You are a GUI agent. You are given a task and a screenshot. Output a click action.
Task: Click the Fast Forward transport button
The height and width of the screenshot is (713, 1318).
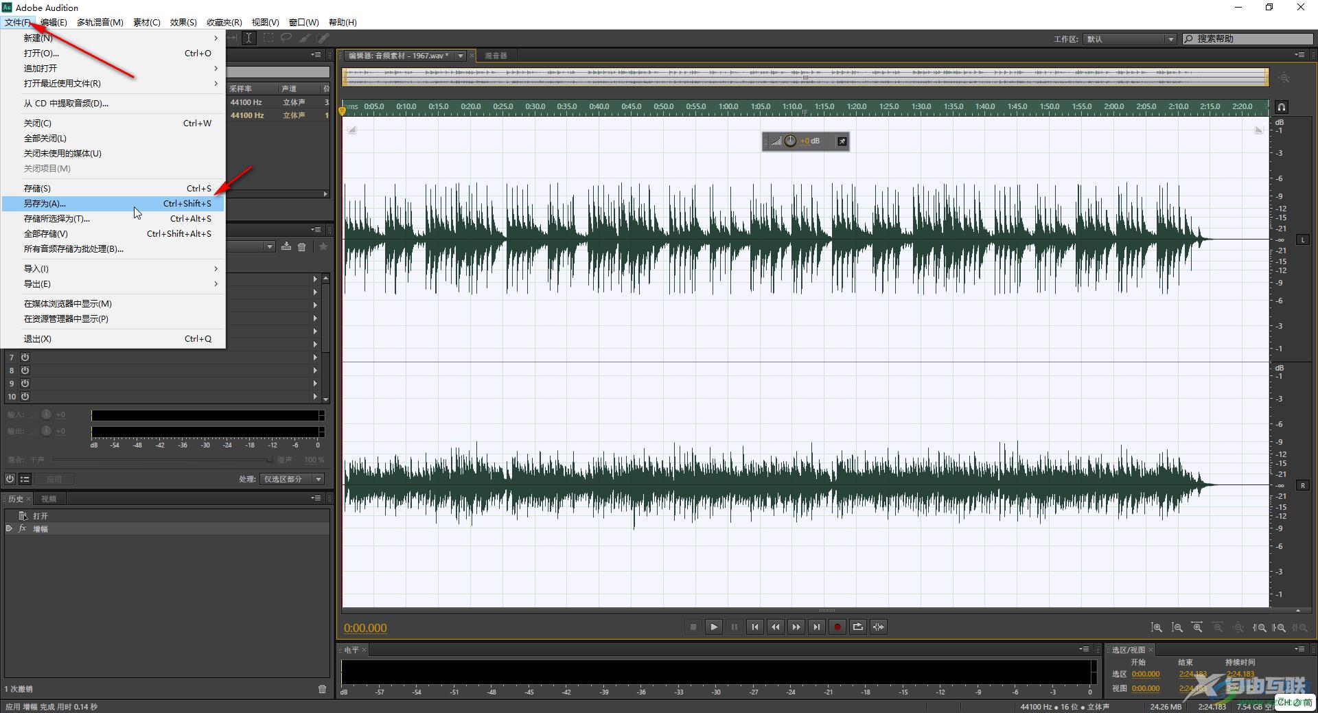pyautogui.click(x=796, y=627)
